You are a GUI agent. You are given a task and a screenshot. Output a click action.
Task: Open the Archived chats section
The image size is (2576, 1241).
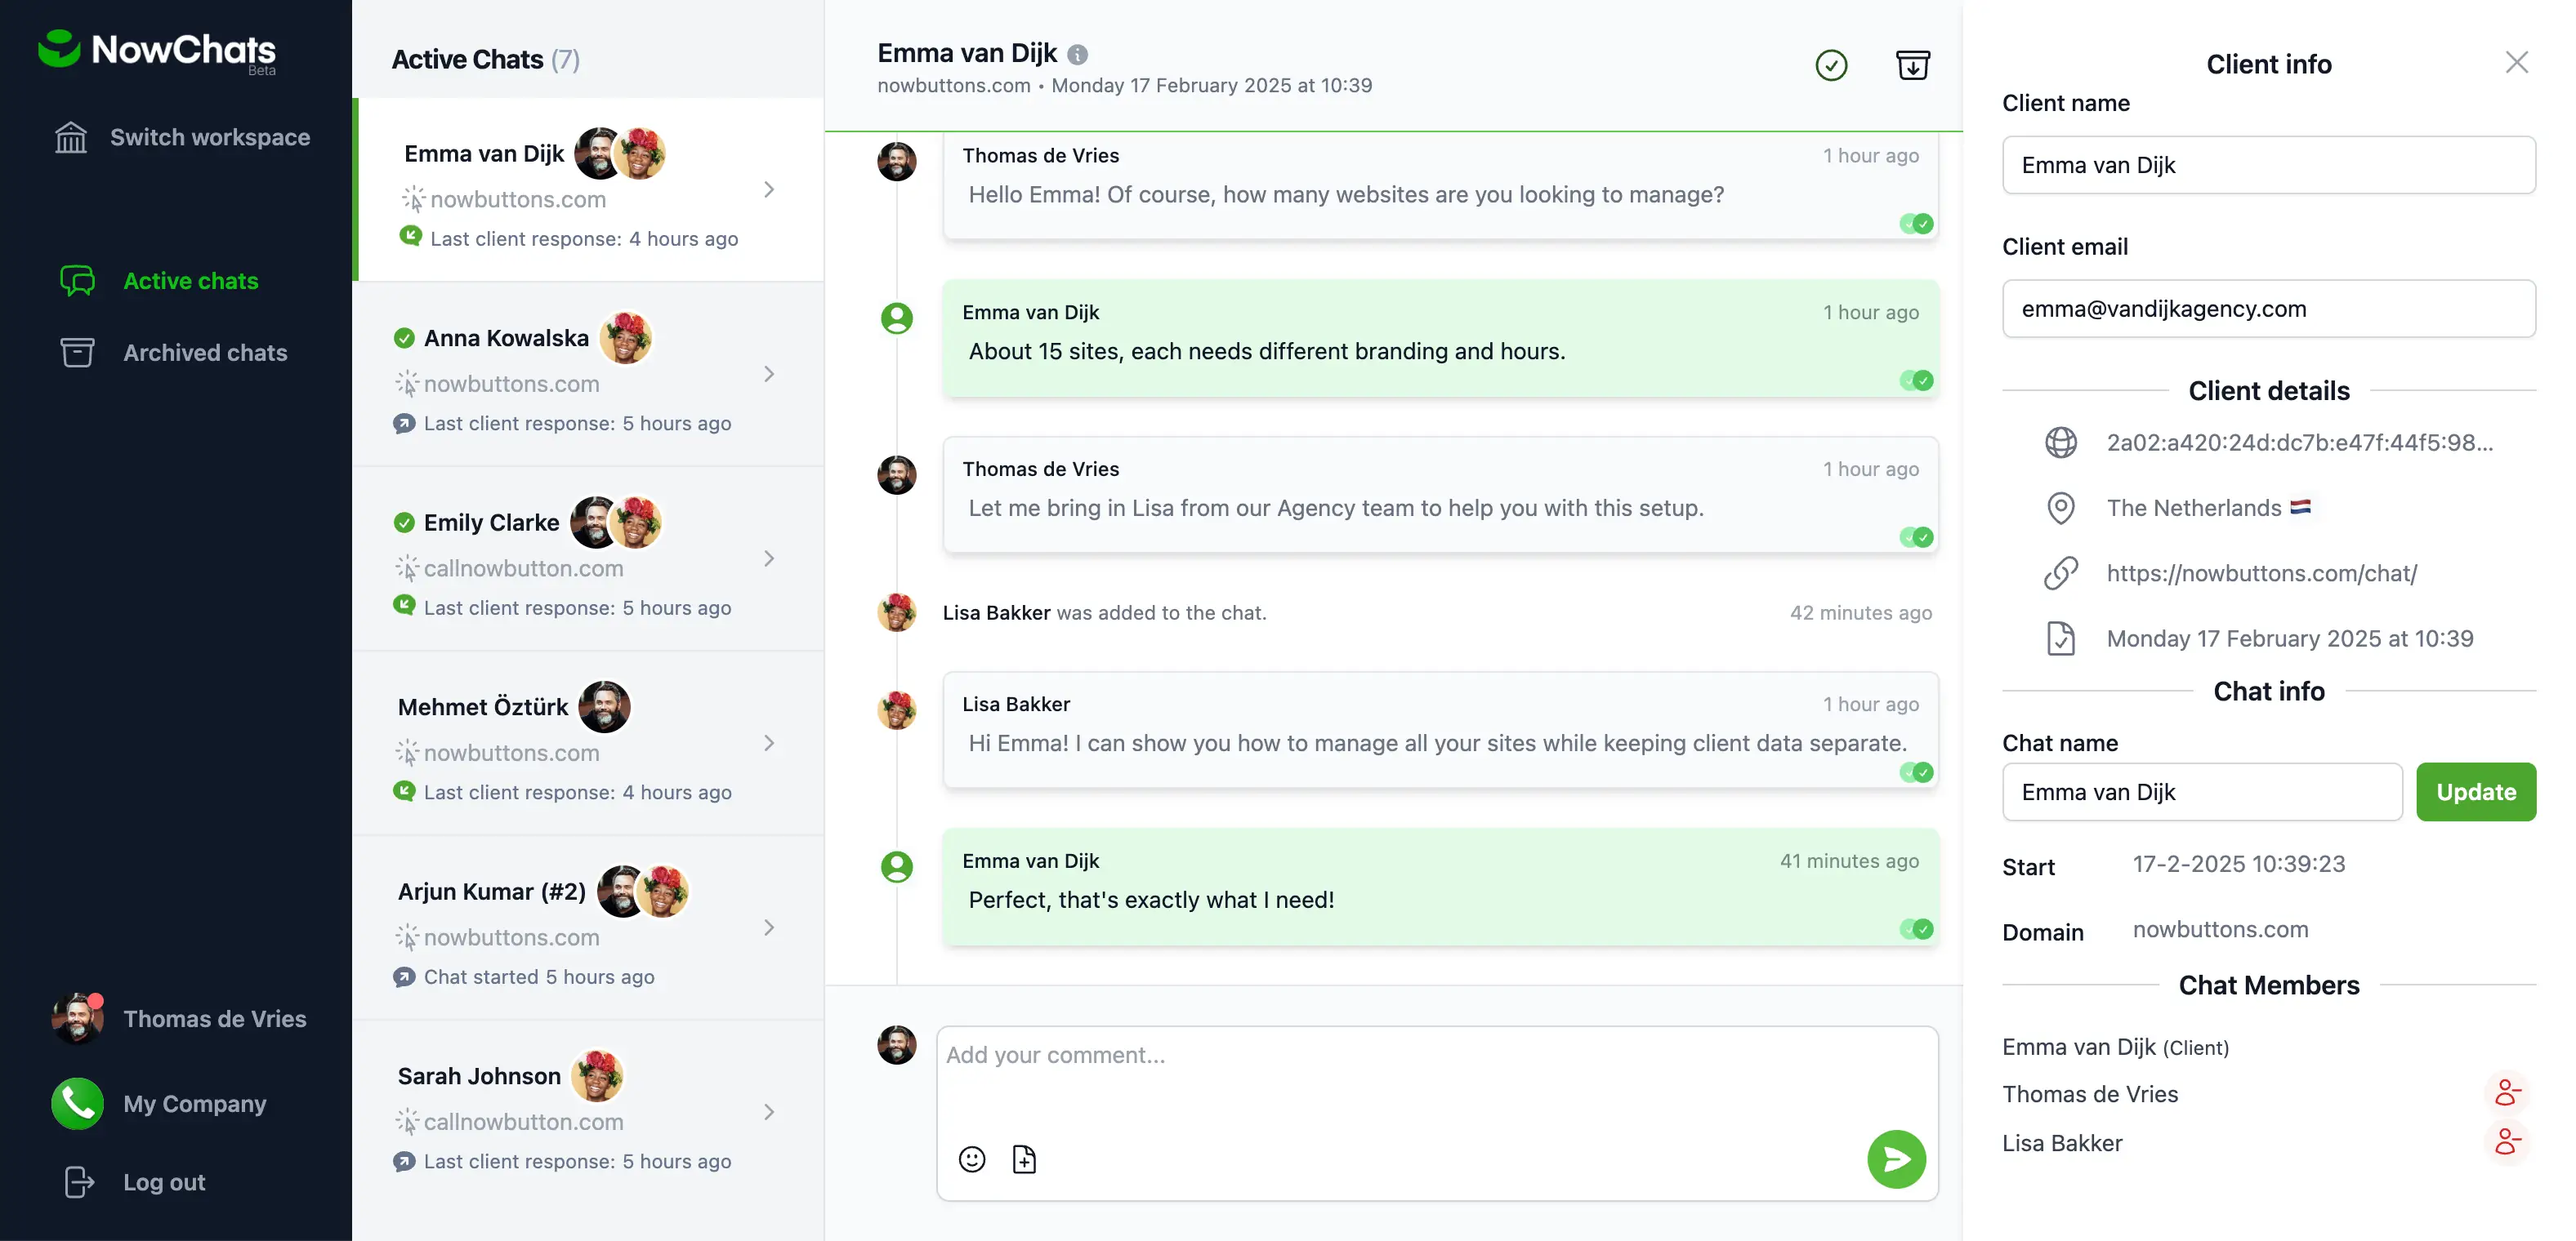point(205,353)
